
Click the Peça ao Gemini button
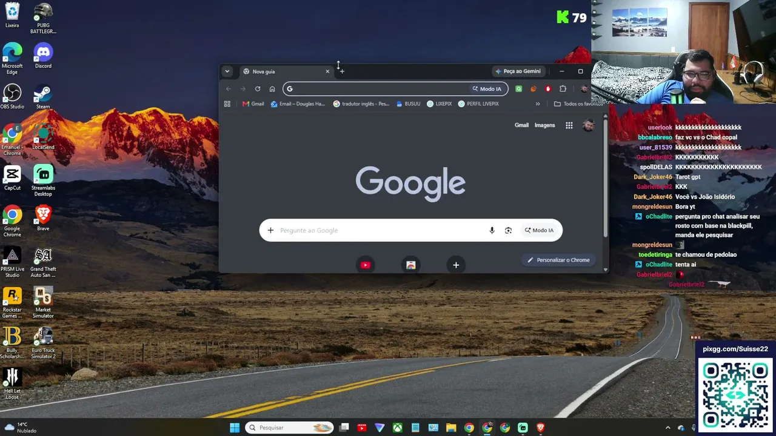tap(518, 71)
